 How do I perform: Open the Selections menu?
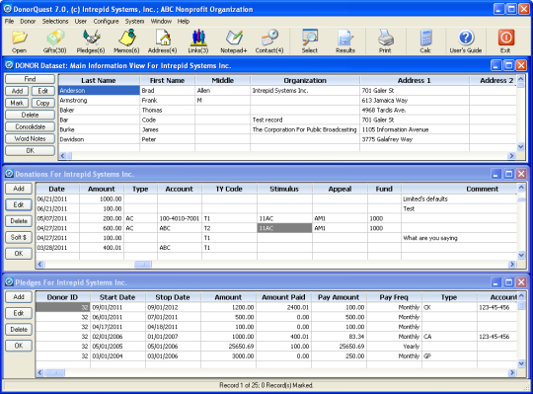pos(55,21)
